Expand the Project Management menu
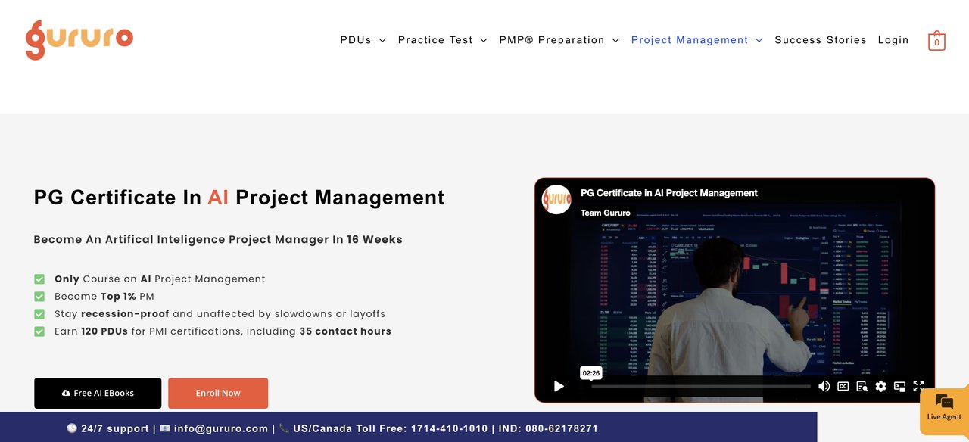The height and width of the screenshot is (442, 969). click(x=697, y=40)
